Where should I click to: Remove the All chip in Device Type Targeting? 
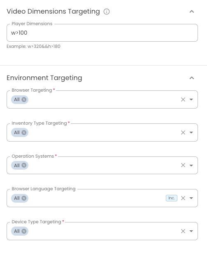(x=24, y=231)
